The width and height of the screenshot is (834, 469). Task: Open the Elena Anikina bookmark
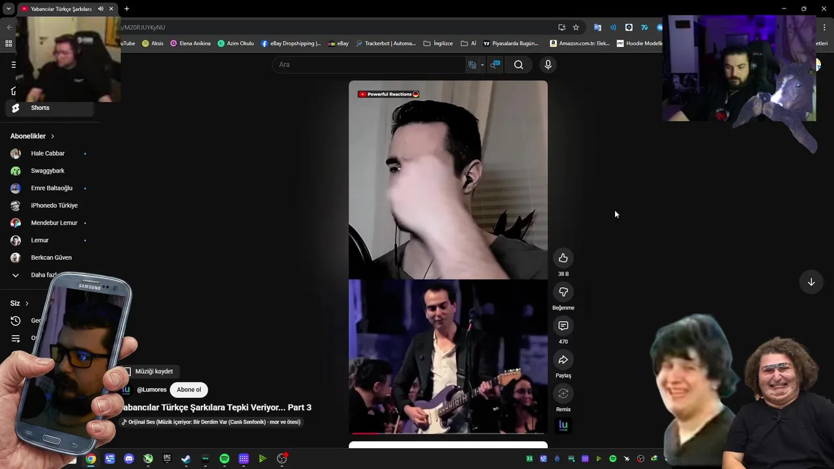tap(190, 44)
